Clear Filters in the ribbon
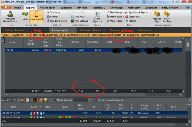Viewport: 192px width, 127px height. (x=133, y=17)
